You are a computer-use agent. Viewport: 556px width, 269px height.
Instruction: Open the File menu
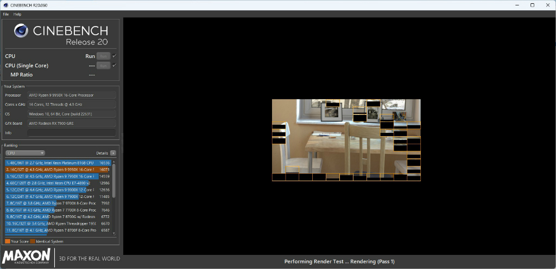point(5,14)
